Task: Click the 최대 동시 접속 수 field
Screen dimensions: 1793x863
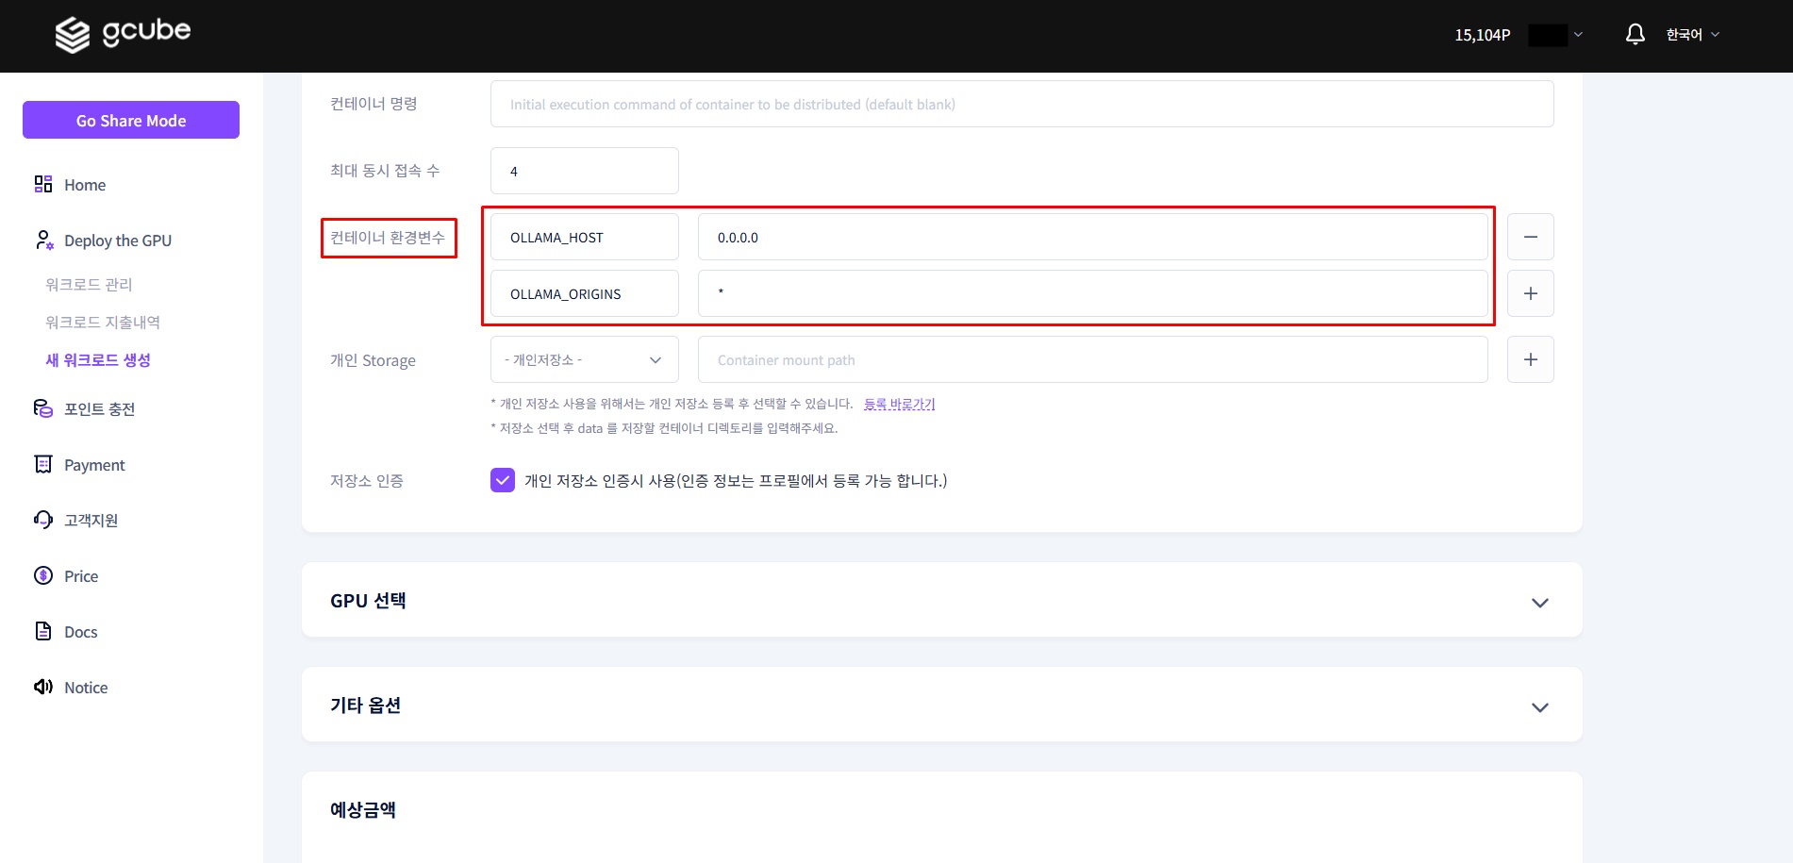Action: (x=585, y=171)
